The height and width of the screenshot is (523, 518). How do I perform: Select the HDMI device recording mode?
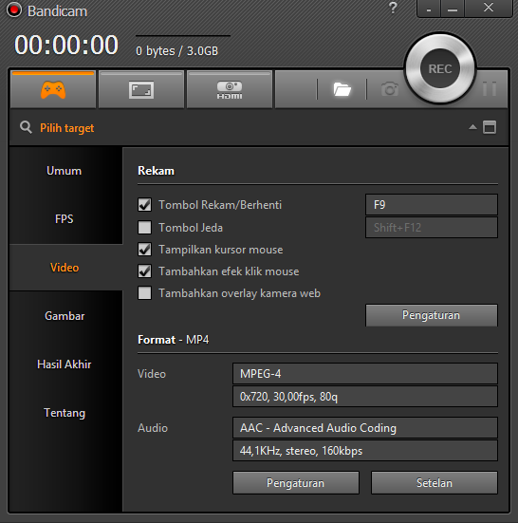pos(230,90)
